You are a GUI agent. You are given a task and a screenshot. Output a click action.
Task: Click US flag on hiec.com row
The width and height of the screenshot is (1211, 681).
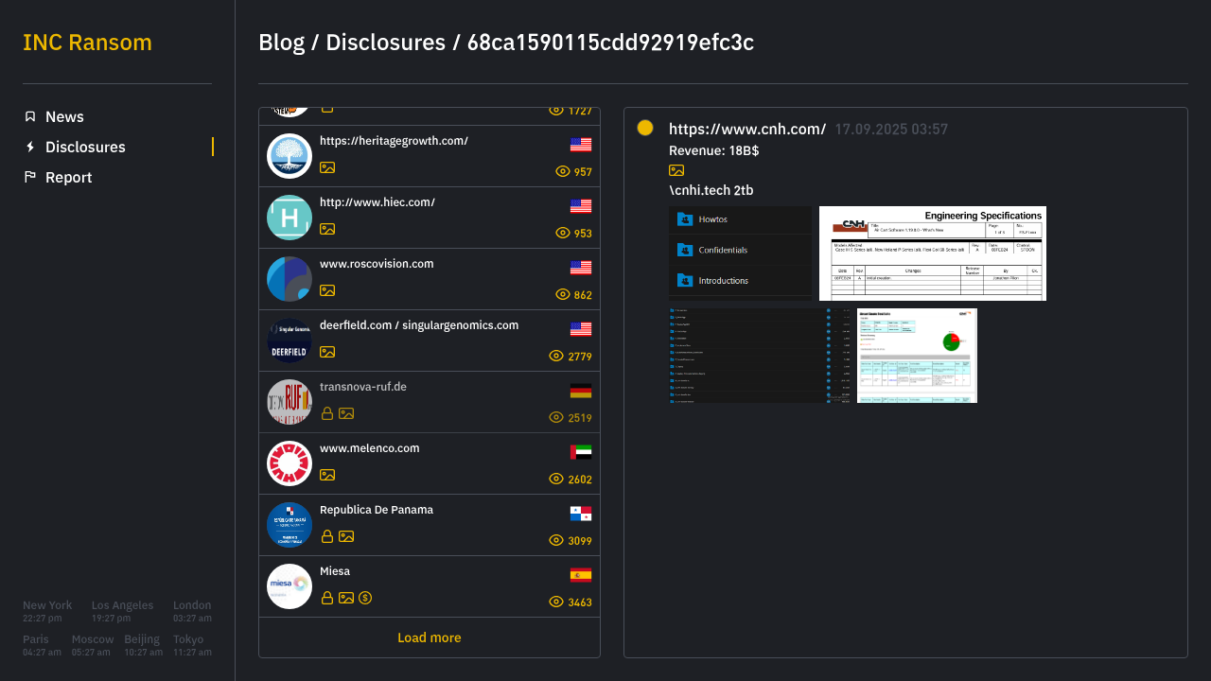point(581,206)
